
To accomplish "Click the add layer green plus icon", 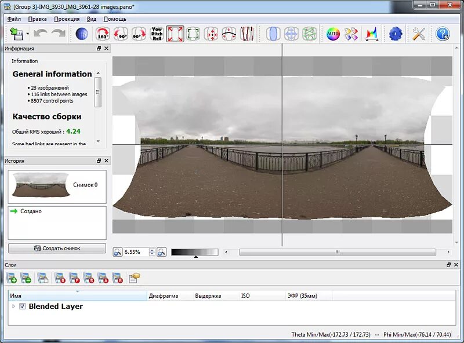I will [x=12, y=278].
